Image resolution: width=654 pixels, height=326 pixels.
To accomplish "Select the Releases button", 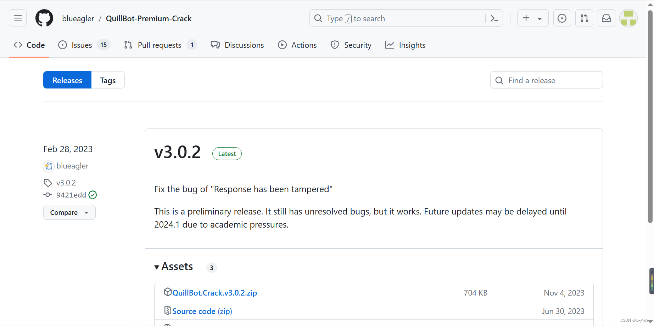I will (67, 80).
